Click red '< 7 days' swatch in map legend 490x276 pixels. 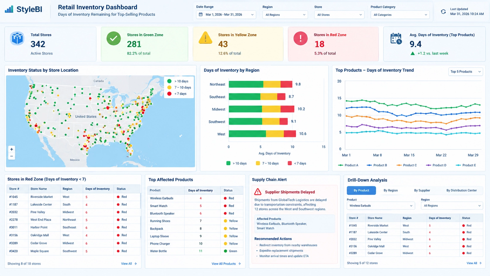169,94
